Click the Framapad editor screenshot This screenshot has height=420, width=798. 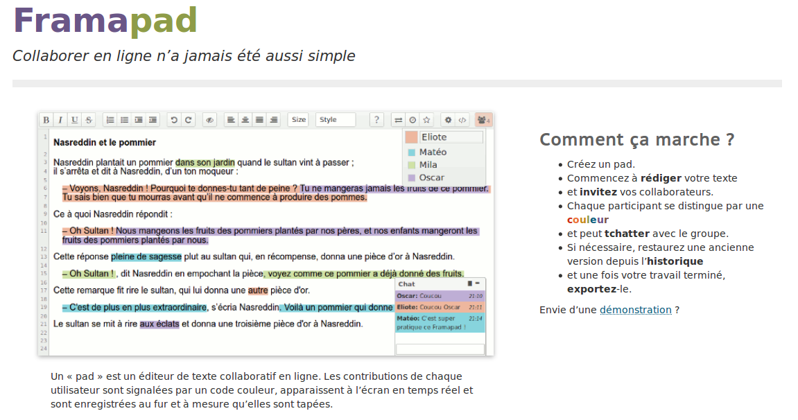click(x=266, y=234)
